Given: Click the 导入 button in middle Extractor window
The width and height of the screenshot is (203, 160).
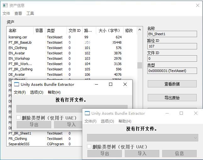Looking at the screenshot, I should coord(68,124).
